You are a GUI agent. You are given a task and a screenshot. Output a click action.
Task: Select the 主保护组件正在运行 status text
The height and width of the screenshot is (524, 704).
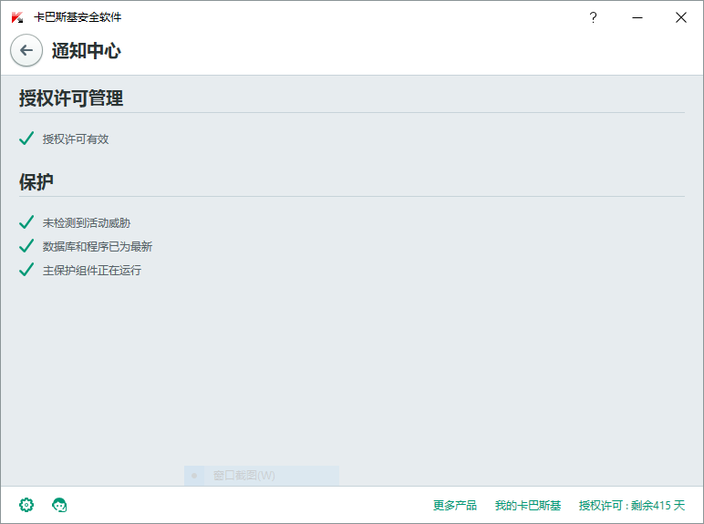point(92,270)
